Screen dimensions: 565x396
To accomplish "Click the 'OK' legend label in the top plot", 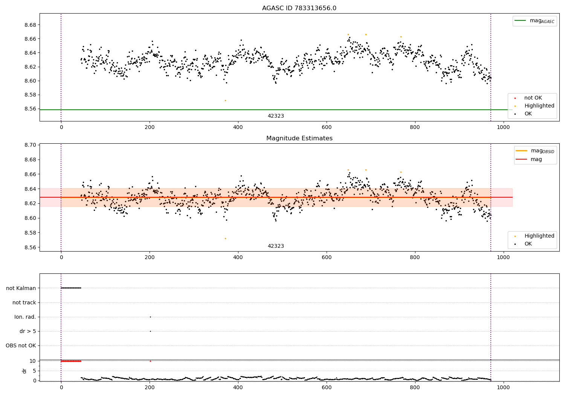I will click(x=528, y=114).
